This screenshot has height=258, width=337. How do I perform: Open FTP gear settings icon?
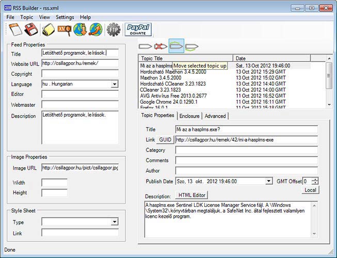tap(114, 29)
